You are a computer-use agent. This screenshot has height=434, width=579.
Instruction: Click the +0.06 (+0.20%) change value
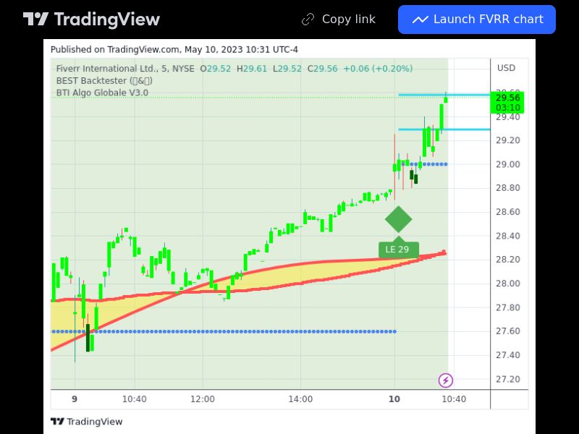click(x=378, y=68)
